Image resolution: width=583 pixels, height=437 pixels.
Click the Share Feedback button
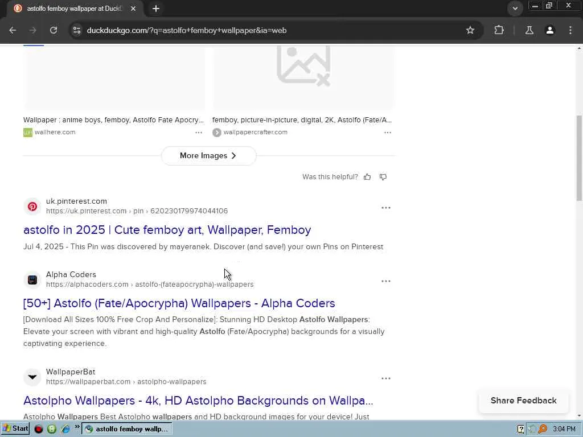(524, 401)
